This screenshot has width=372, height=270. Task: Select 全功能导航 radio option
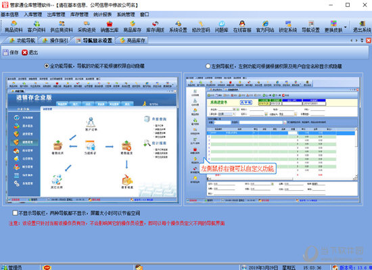47,66
